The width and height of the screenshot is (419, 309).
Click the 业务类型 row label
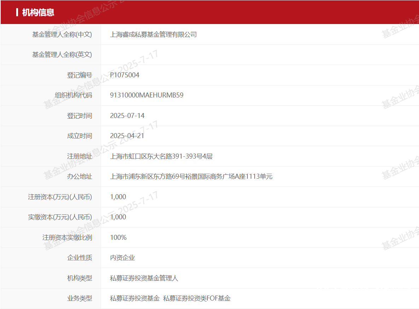click(79, 298)
